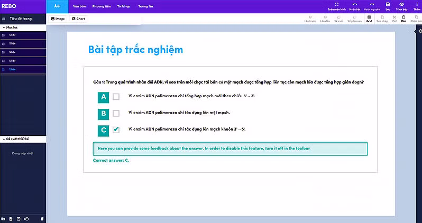The width and height of the screenshot is (422, 223).
Task: Select the highlighted blue Slide entry
Action: 23,69
